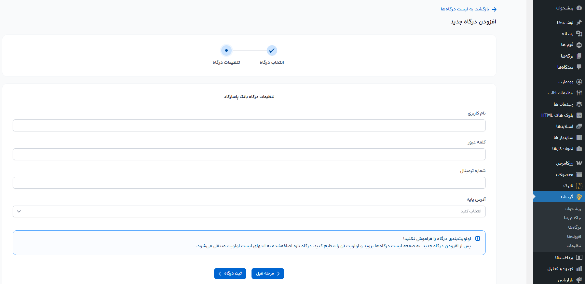Click the بازاریابی megaphone icon
The width and height of the screenshot is (585, 284).
pyautogui.click(x=579, y=280)
